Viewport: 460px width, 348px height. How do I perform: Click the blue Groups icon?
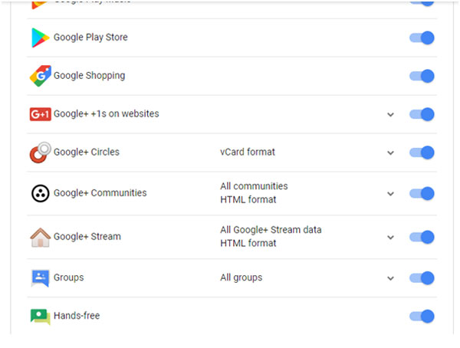40,277
